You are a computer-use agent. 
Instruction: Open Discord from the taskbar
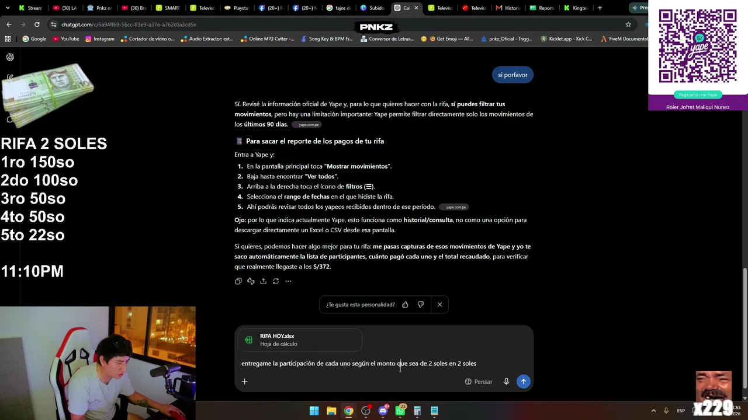coord(383,411)
